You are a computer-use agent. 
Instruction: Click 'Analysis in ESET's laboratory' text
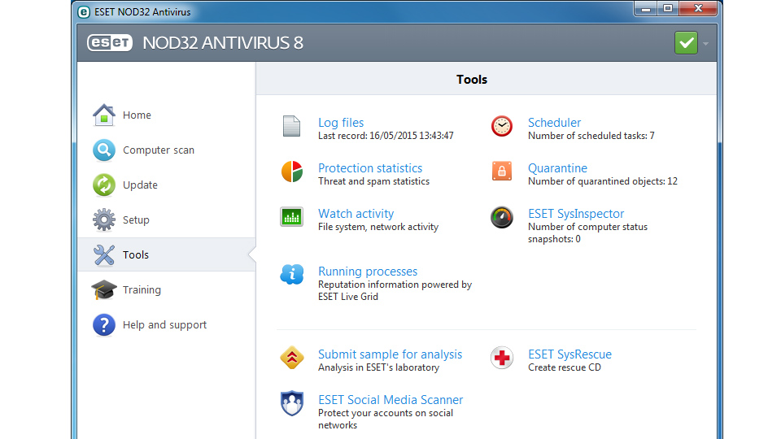pos(378,367)
